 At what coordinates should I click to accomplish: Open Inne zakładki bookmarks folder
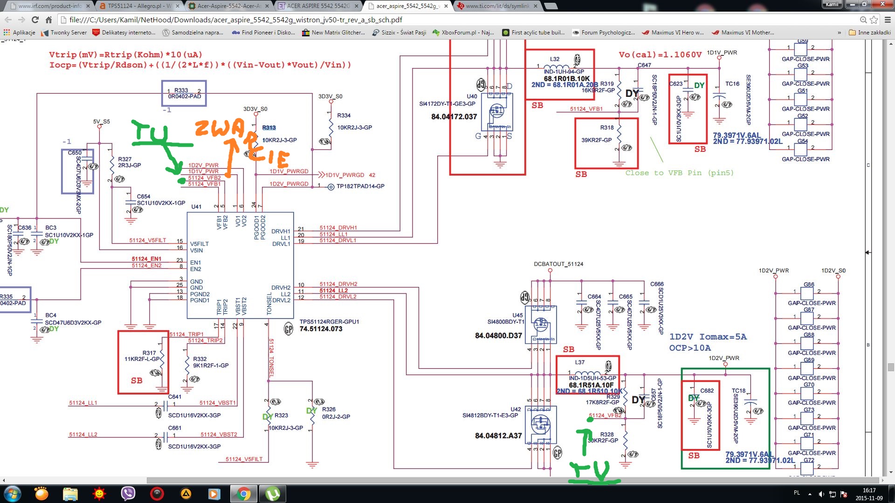(x=870, y=33)
